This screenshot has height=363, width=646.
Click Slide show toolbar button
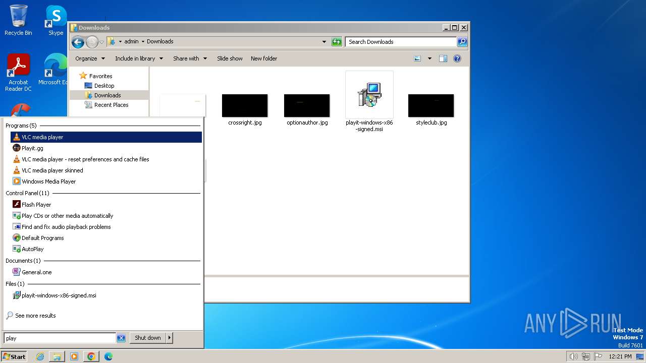click(230, 58)
